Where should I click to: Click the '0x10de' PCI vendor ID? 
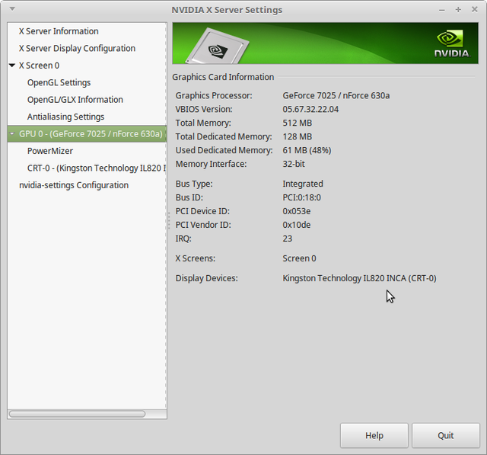point(297,225)
